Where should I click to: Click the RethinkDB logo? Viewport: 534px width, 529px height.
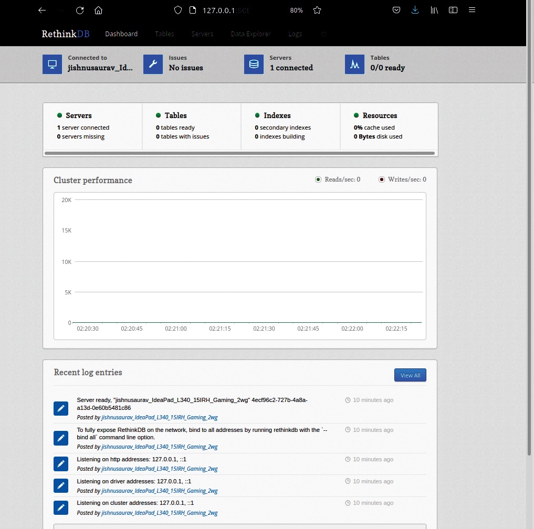66,34
